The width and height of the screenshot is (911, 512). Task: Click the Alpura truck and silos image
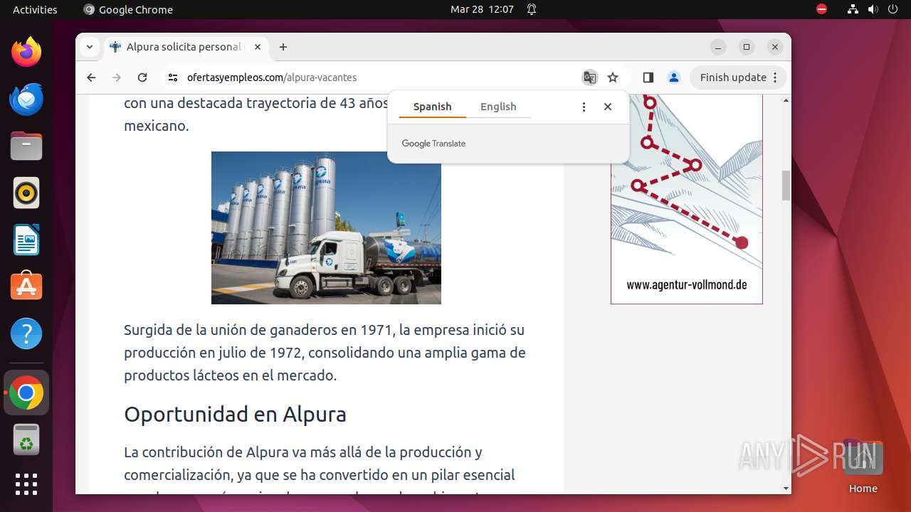coord(326,228)
